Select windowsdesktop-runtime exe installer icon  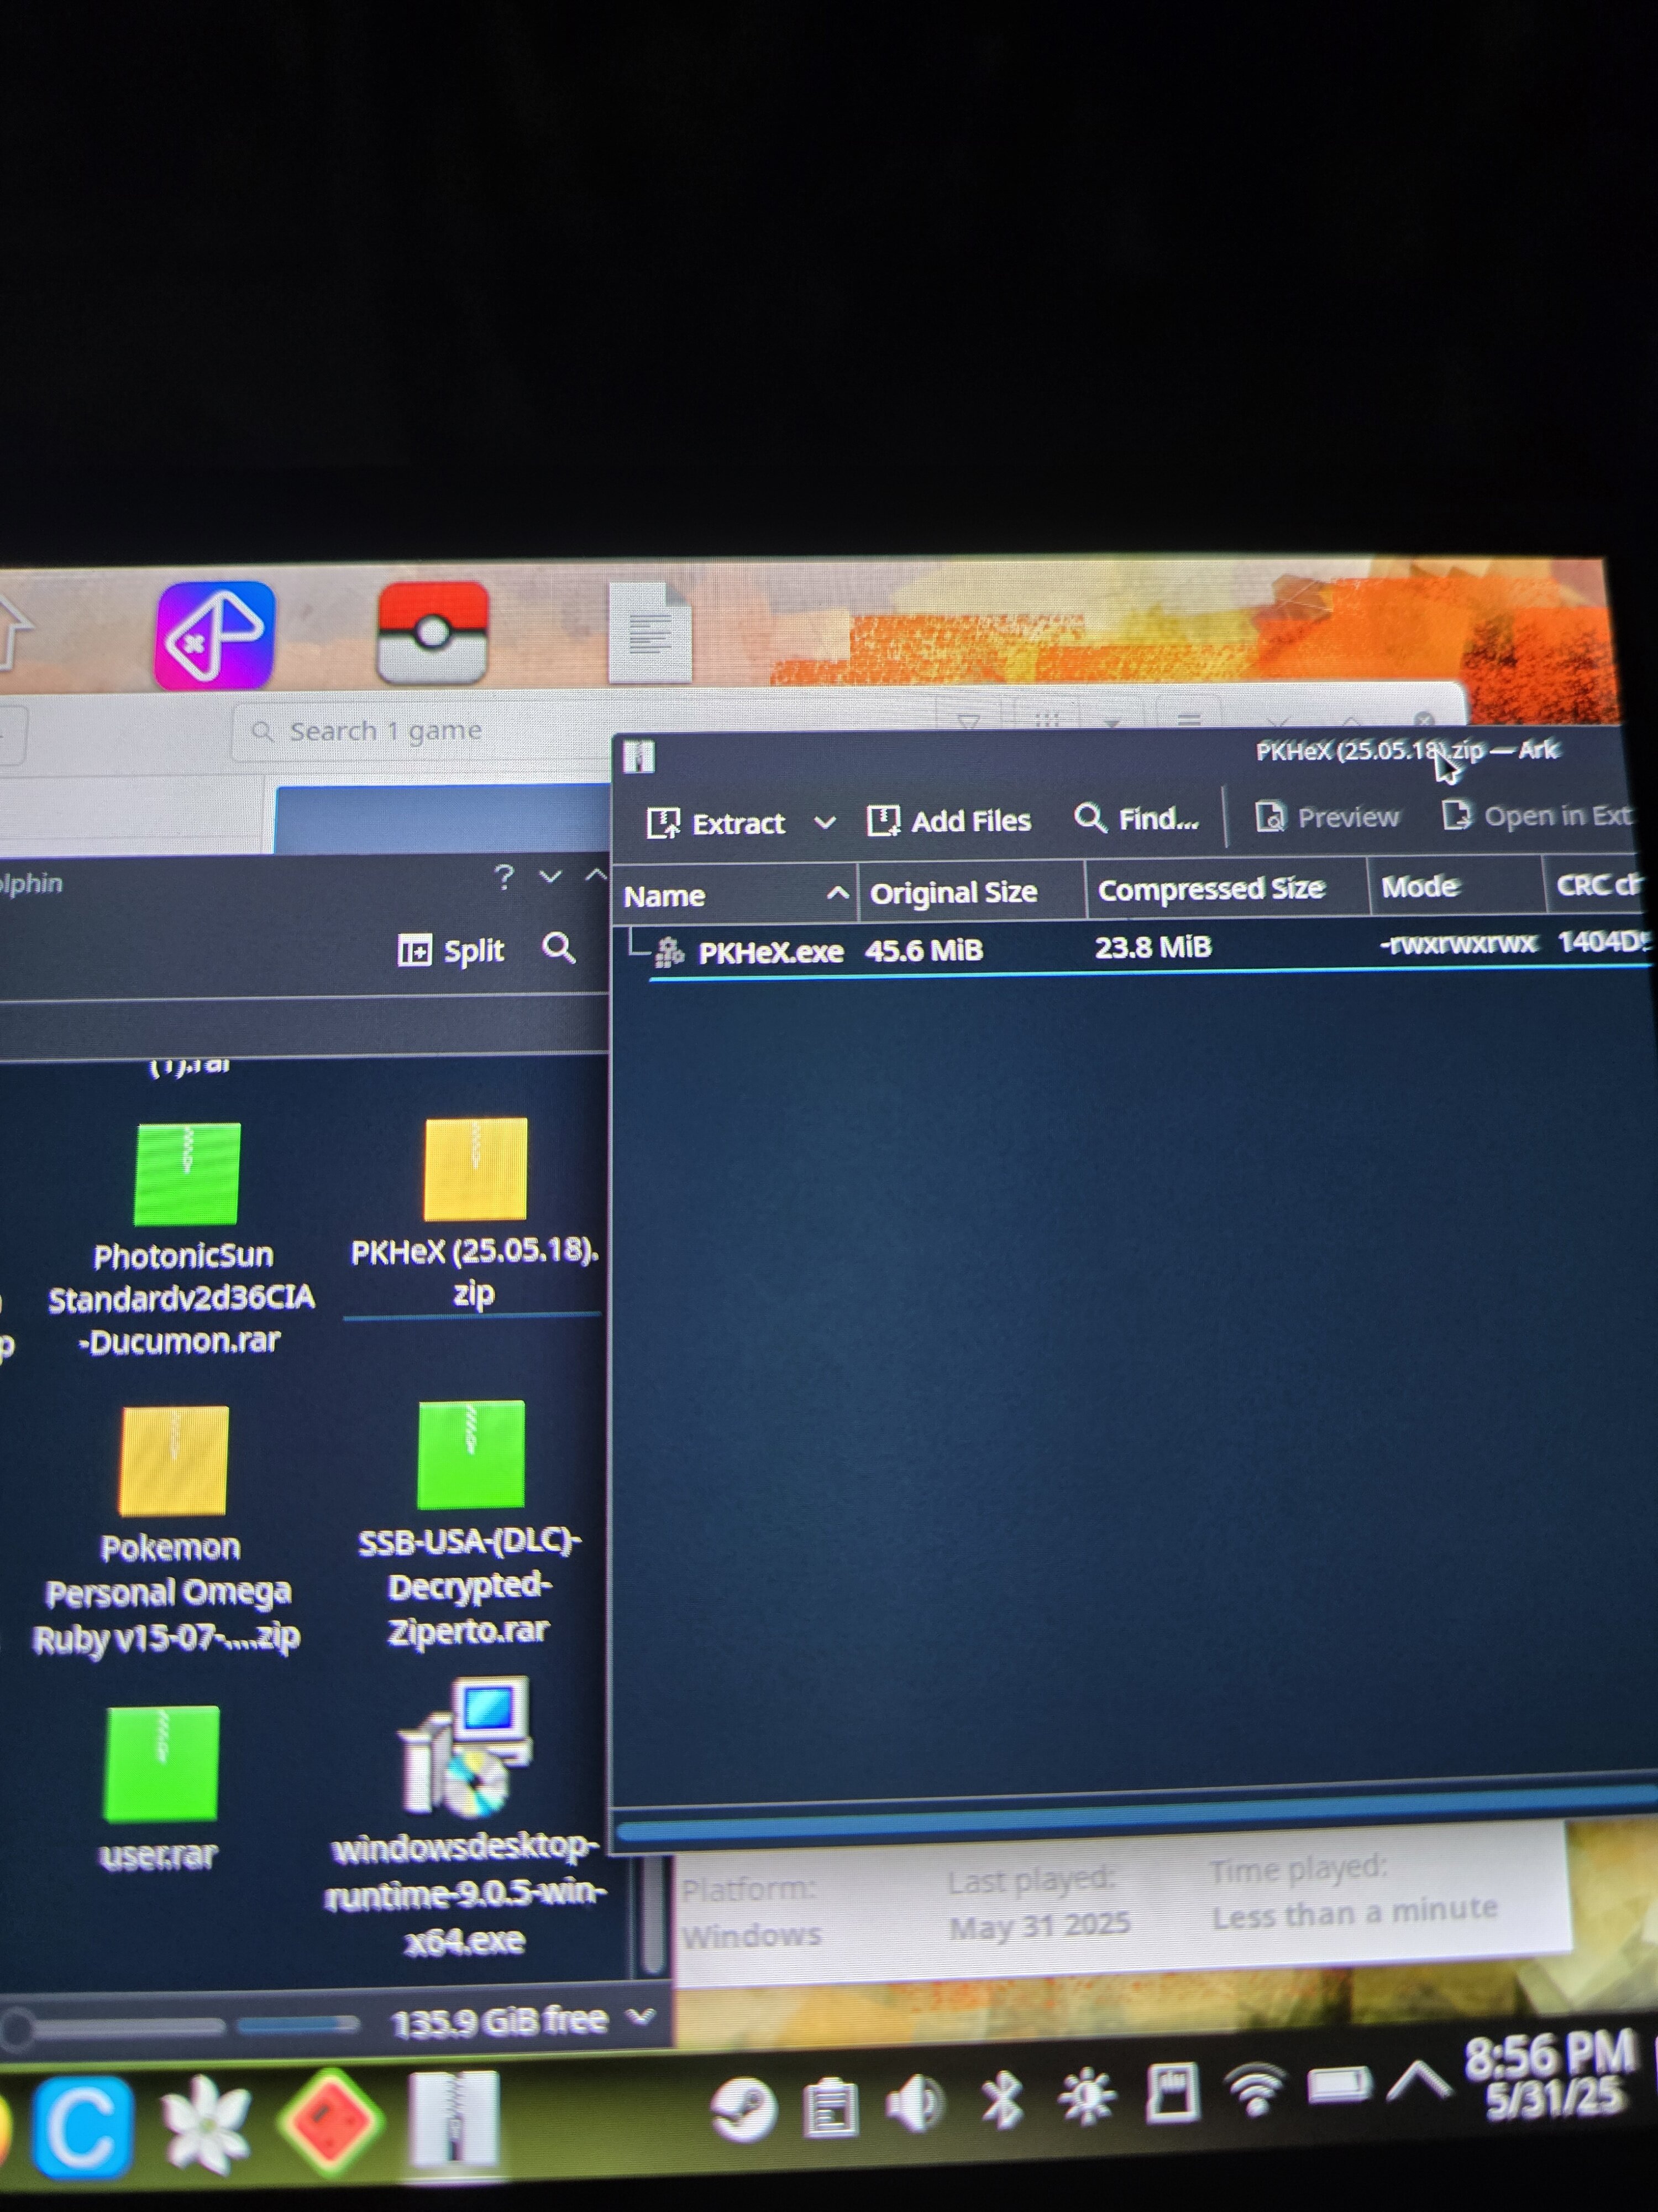[x=468, y=1749]
